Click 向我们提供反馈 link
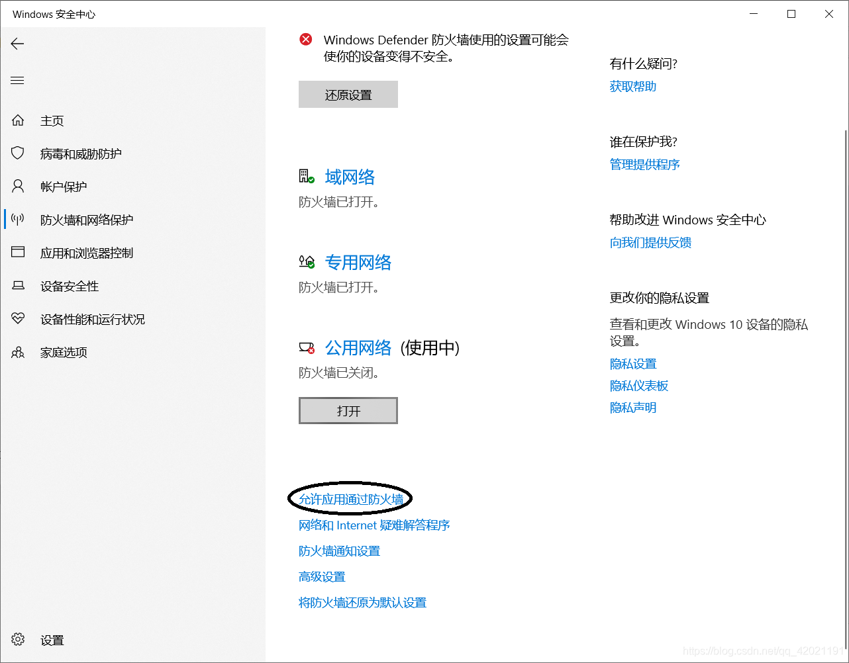The height and width of the screenshot is (663, 849). click(650, 242)
